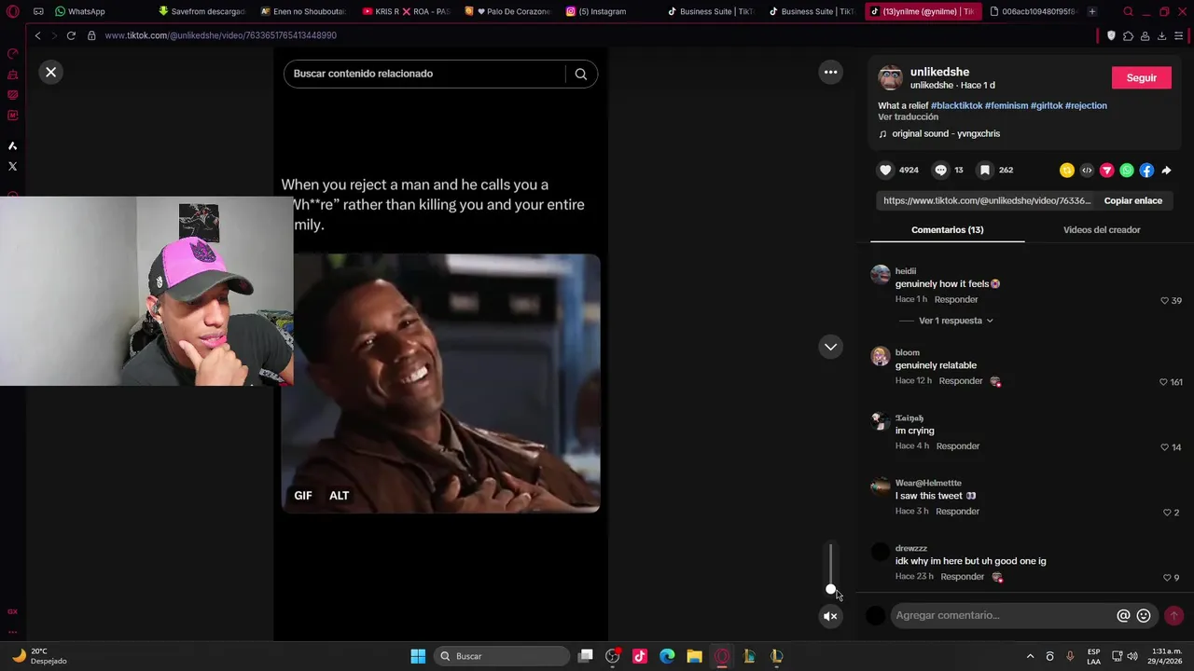Open the #girltok hashtag link

pyautogui.click(x=1047, y=105)
